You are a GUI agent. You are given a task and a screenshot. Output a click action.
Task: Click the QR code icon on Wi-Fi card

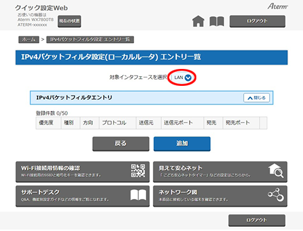[x=138, y=171]
